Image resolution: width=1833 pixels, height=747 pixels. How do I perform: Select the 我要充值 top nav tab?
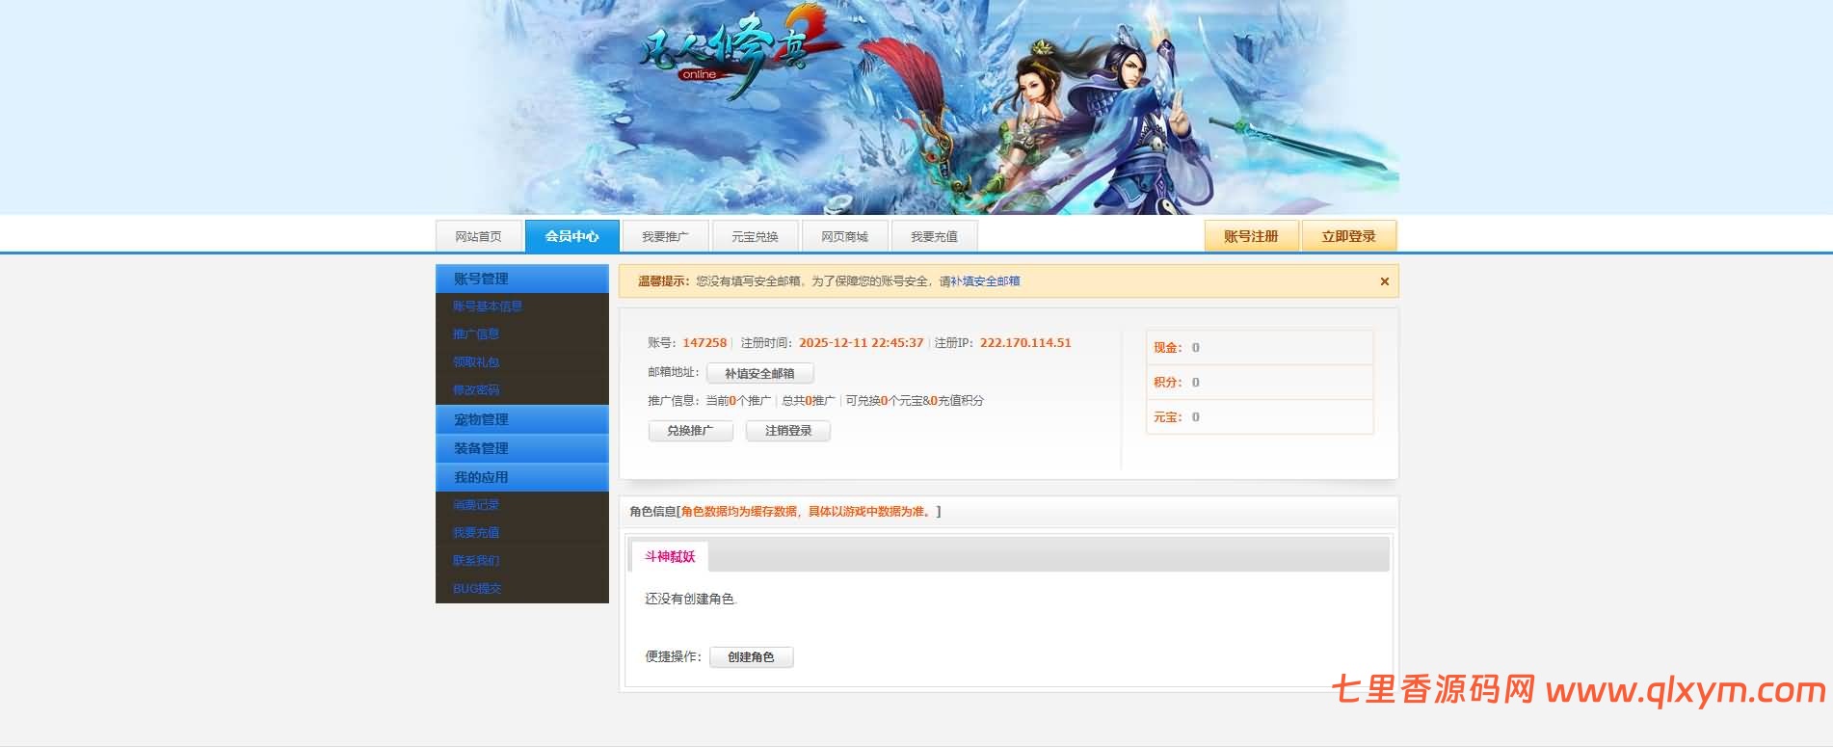pyautogui.click(x=934, y=236)
